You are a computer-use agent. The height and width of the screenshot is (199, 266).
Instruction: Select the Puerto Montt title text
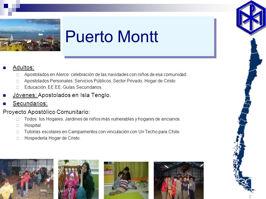[112, 36]
